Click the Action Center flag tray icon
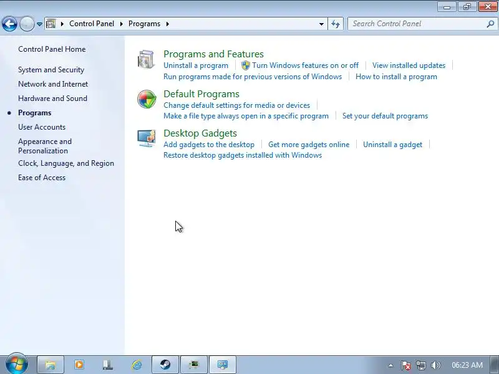Viewport: 499px width, 374px height. [405, 365]
